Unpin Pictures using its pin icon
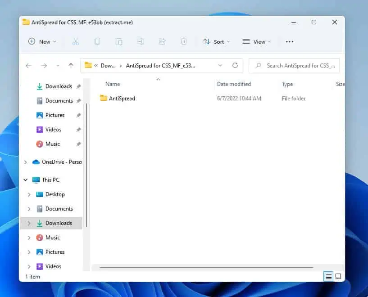 click(79, 115)
